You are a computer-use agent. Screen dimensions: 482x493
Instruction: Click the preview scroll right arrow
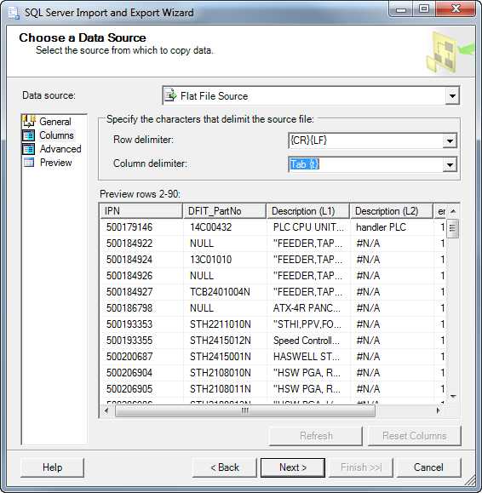[x=439, y=410]
